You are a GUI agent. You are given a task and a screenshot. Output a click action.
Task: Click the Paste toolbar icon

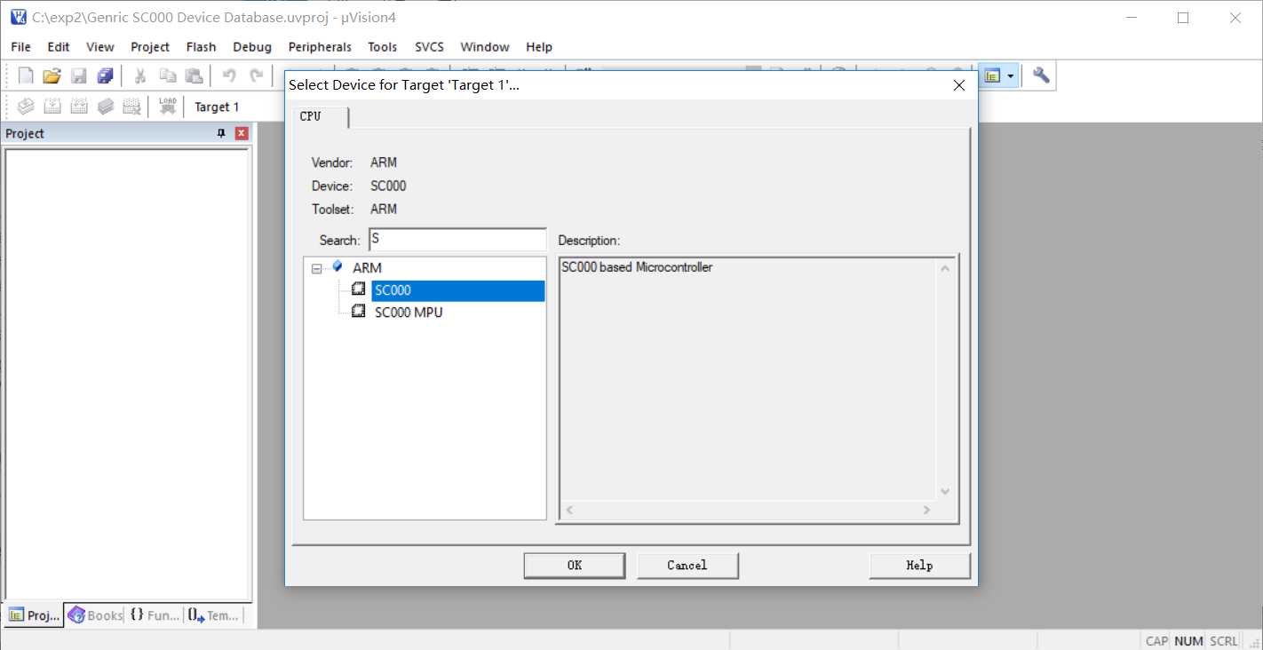(x=194, y=75)
